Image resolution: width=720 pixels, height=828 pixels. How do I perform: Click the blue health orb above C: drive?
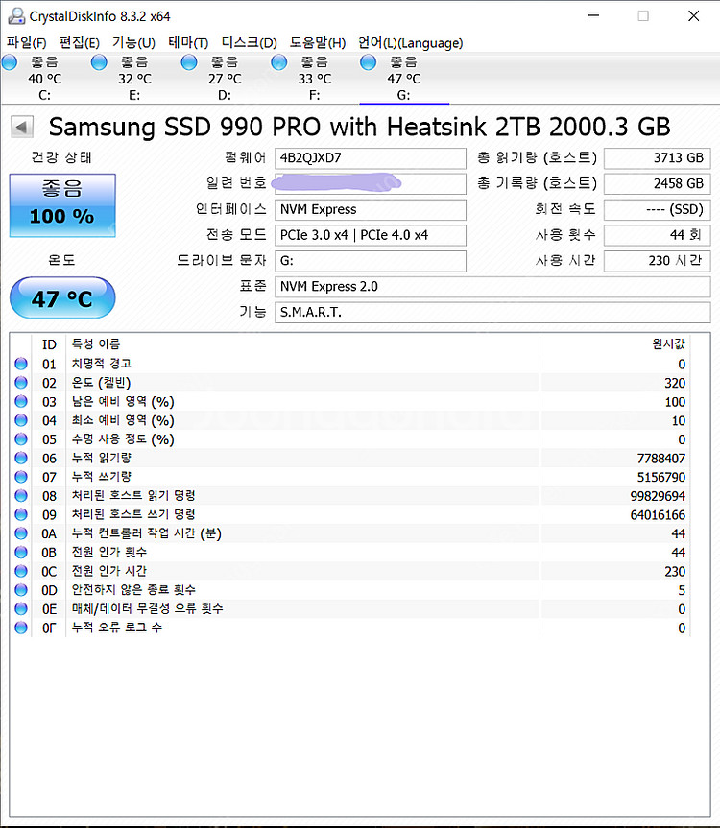click(x=10, y=62)
